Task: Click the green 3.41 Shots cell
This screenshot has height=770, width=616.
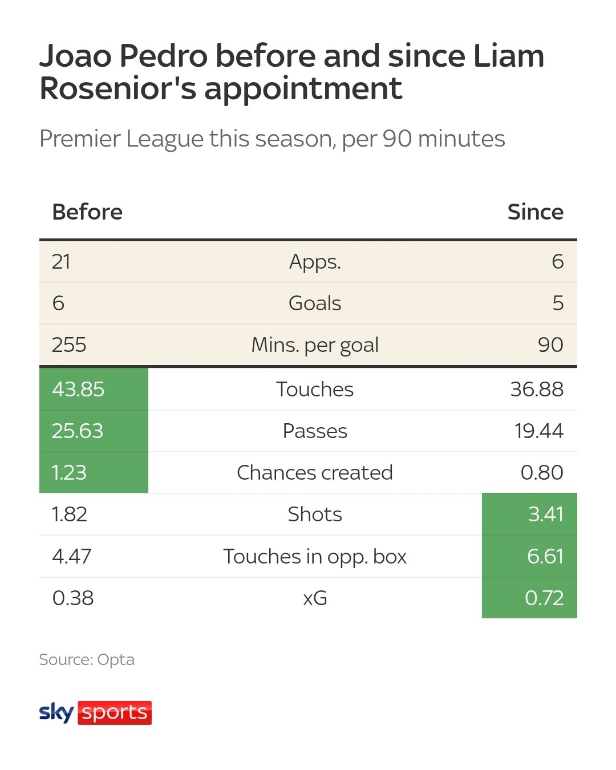Action: click(x=529, y=514)
